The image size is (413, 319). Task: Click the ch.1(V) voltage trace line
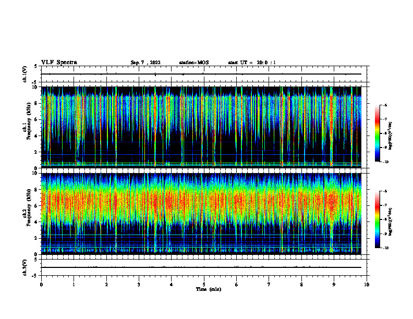[201, 74]
